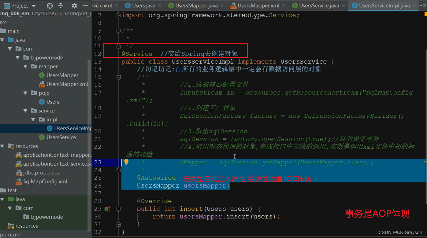Image resolution: width=427 pixels, height=238 pixels.
Task: Select UsersServiceImpl in project tree
Action: (73, 129)
